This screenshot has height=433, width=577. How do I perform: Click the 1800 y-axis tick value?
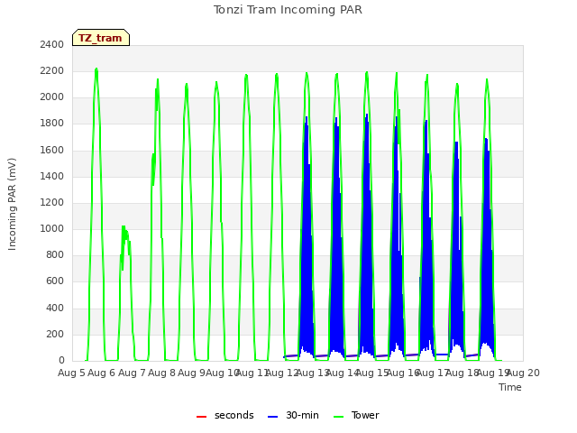pos(52,124)
